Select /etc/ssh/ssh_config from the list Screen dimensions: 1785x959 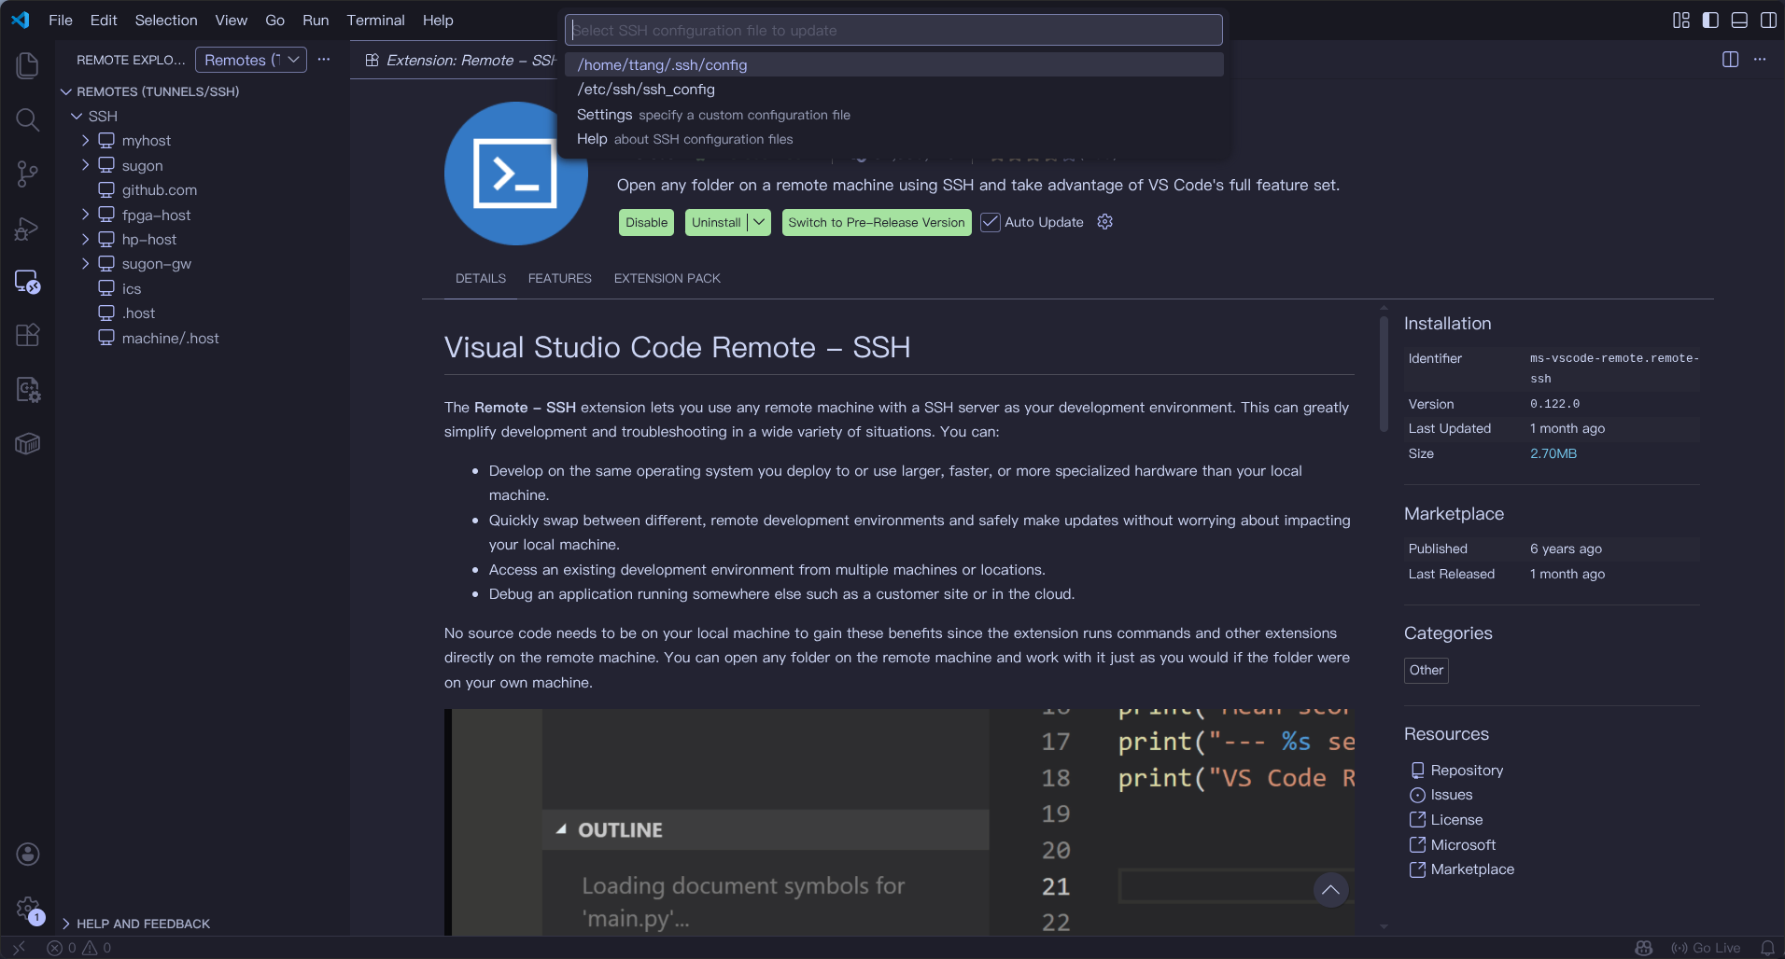click(646, 90)
